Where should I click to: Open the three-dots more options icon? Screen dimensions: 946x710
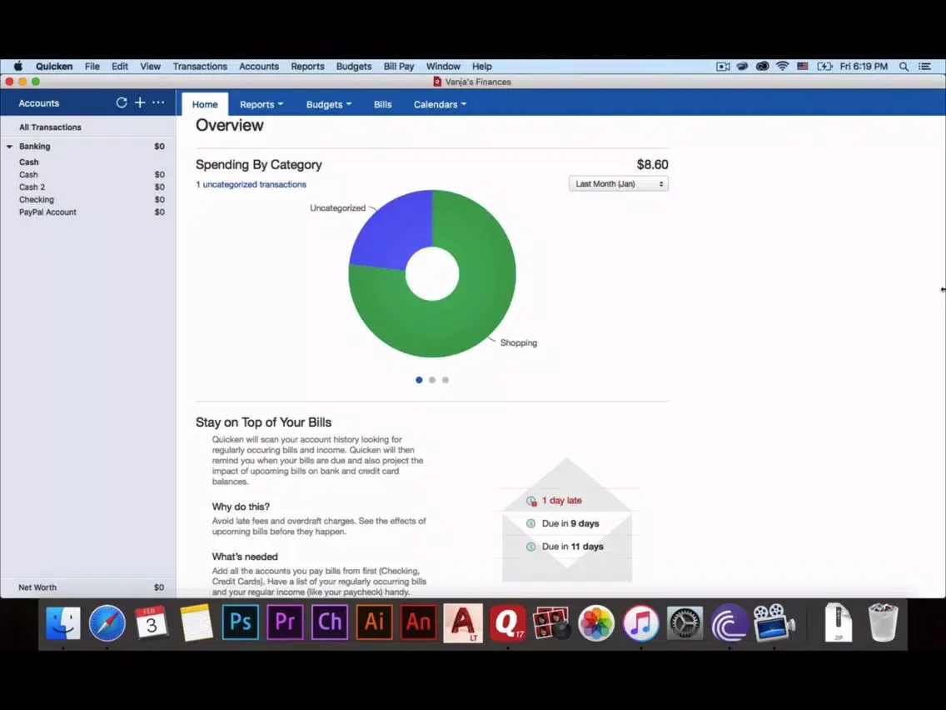coord(158,102)
